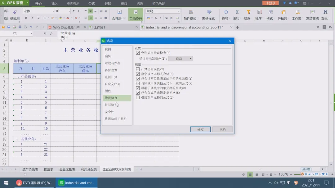Screen dimensions: 335x188
Task: Click the Filter (筛选) funnel icon
Action: [248, 12]
